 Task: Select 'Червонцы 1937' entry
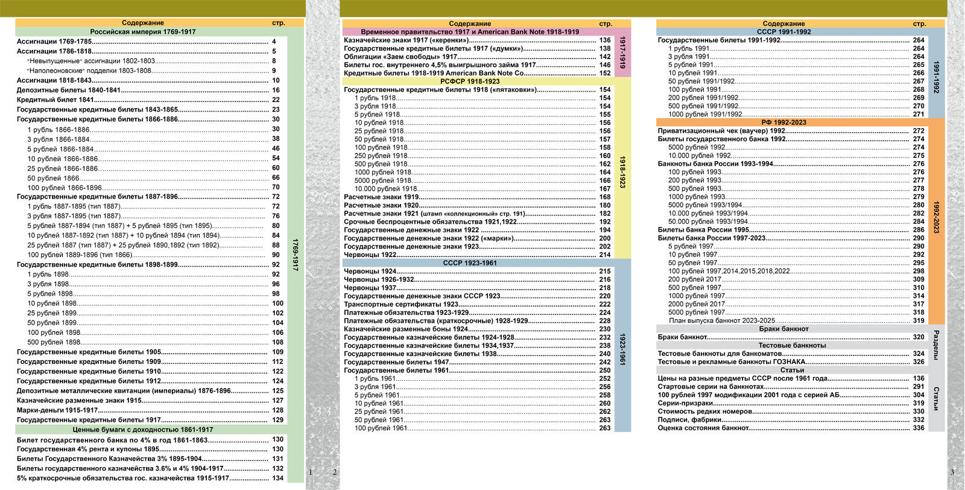[477, 288]
